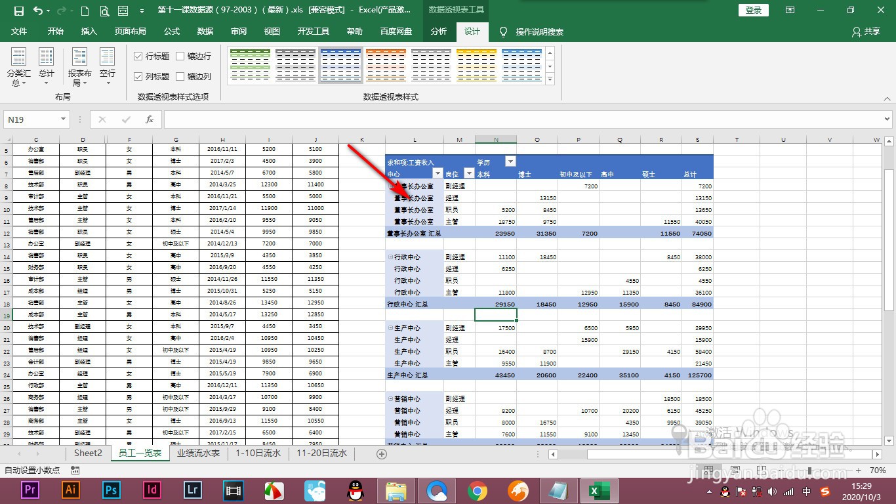Image resolution: width=896 pixels, height=504 pixels.
Task: Click the insert function fx icon
Action: (150, 119)
